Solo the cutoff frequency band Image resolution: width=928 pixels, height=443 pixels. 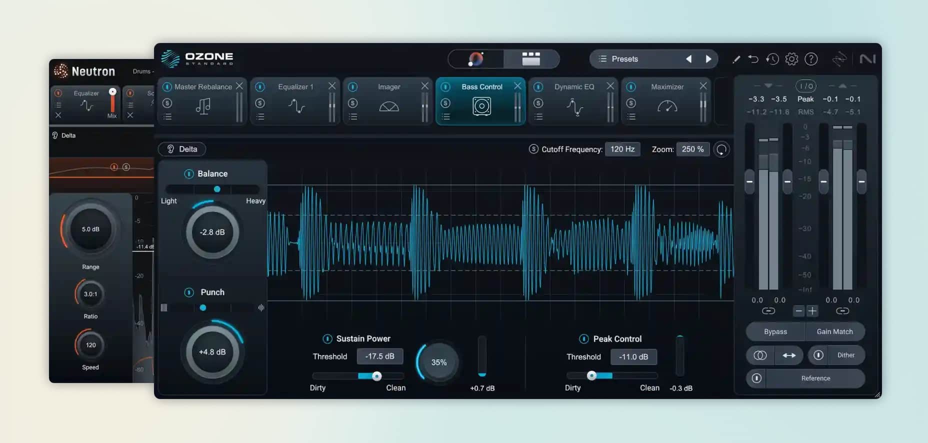coord(533,149)
